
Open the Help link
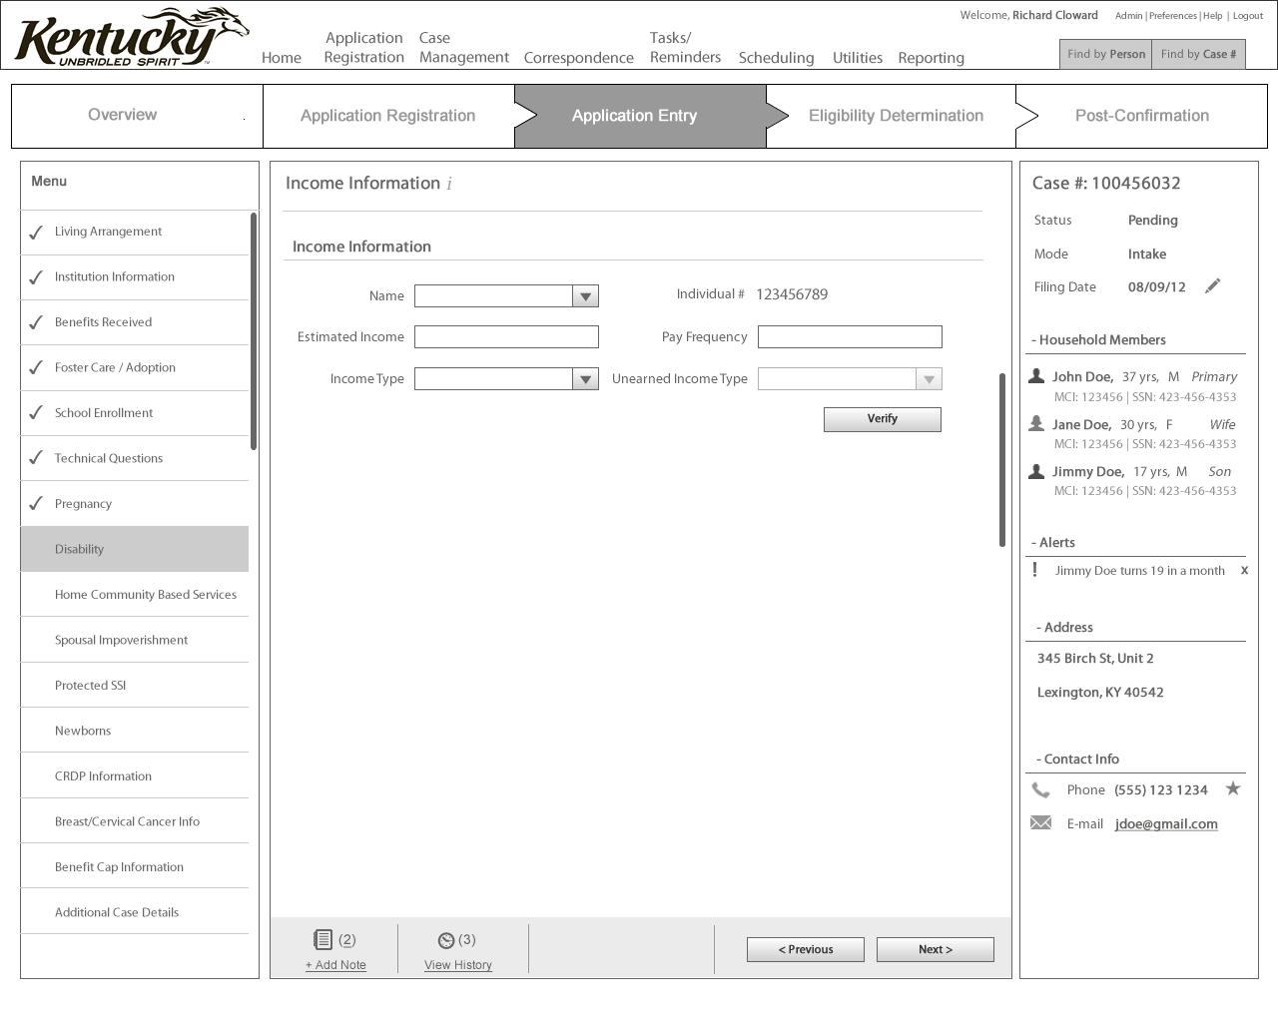[1213, 16]
